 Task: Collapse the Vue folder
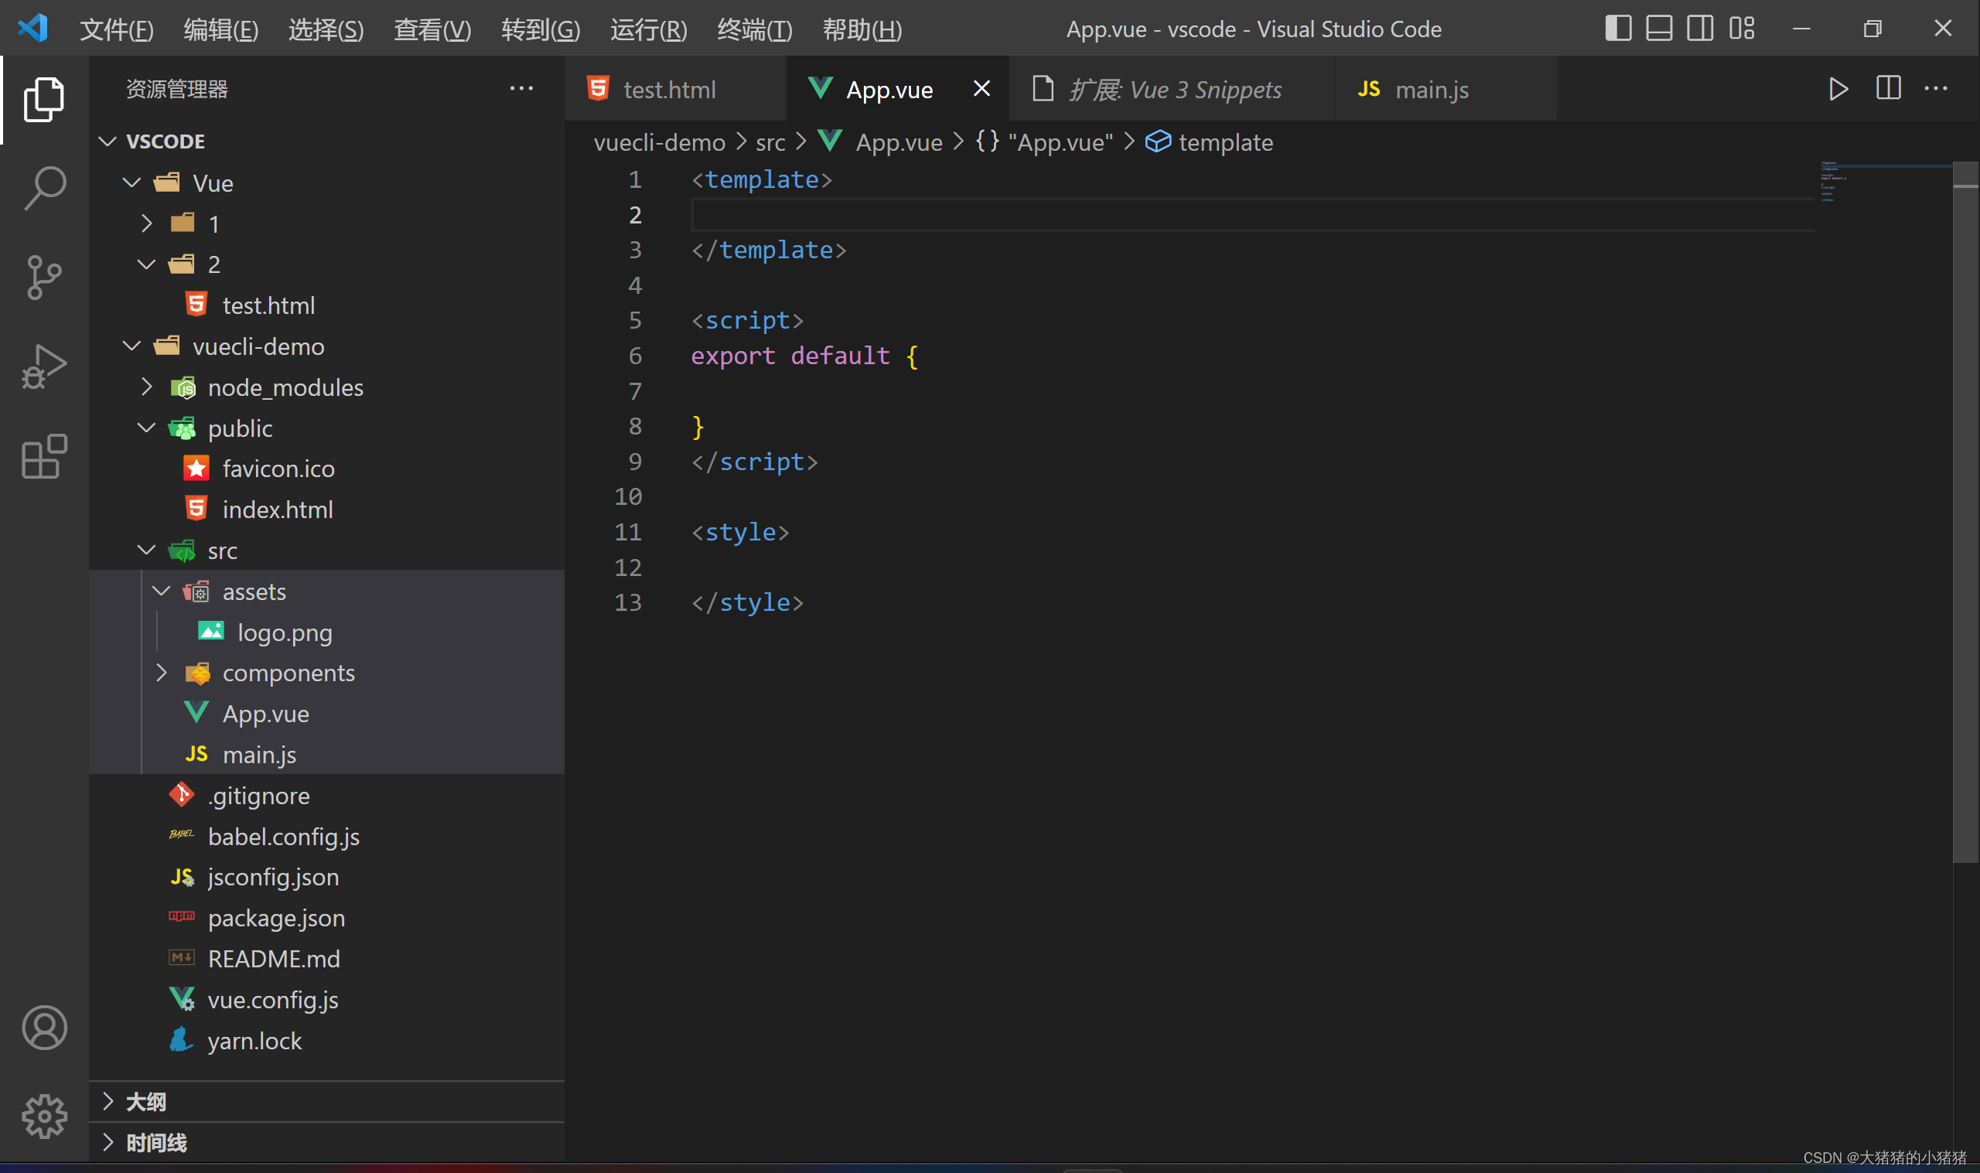pos(131,182)
